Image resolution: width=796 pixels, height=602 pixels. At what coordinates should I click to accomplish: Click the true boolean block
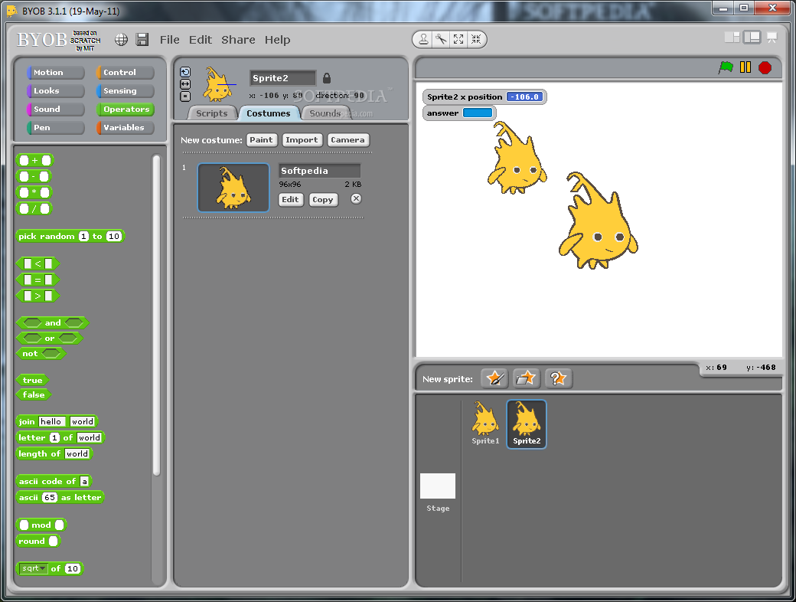(32, 379)
